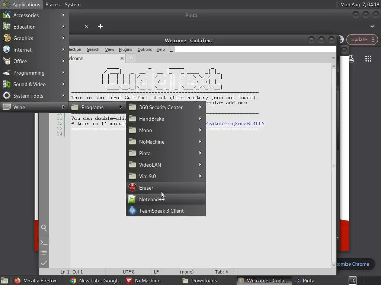Screen dimensions: 381x285
Task: Expand arrow beside Accessories
Action: point(63,15)
